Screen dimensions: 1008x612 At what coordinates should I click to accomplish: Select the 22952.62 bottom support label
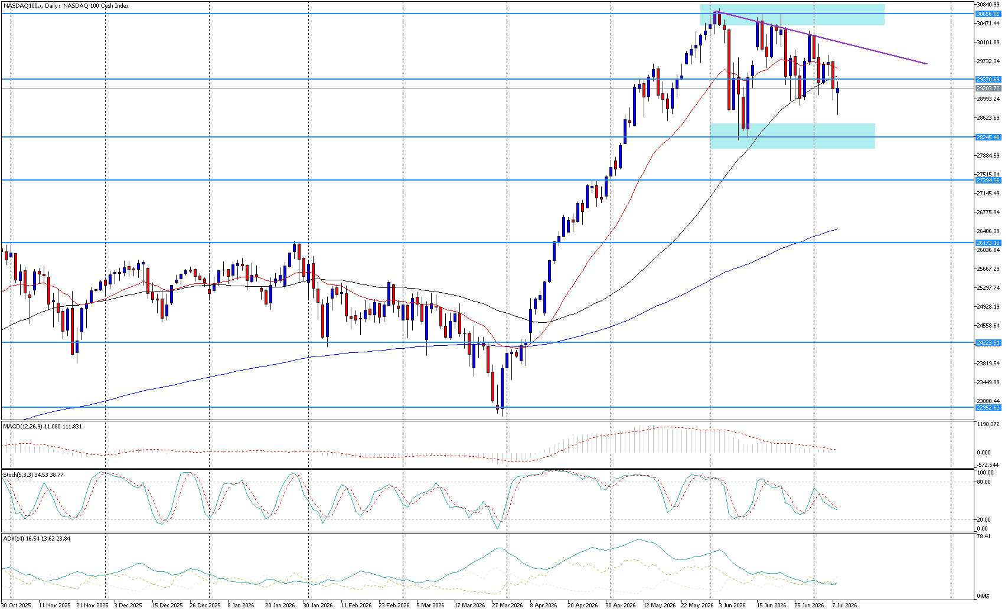[988, 407]
